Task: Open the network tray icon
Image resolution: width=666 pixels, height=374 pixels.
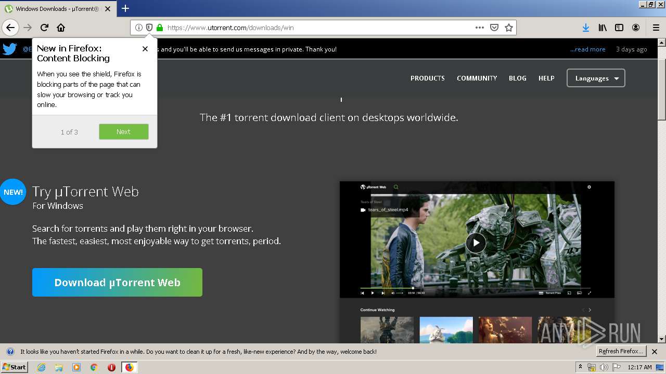Action: click(x=592, y=367)
